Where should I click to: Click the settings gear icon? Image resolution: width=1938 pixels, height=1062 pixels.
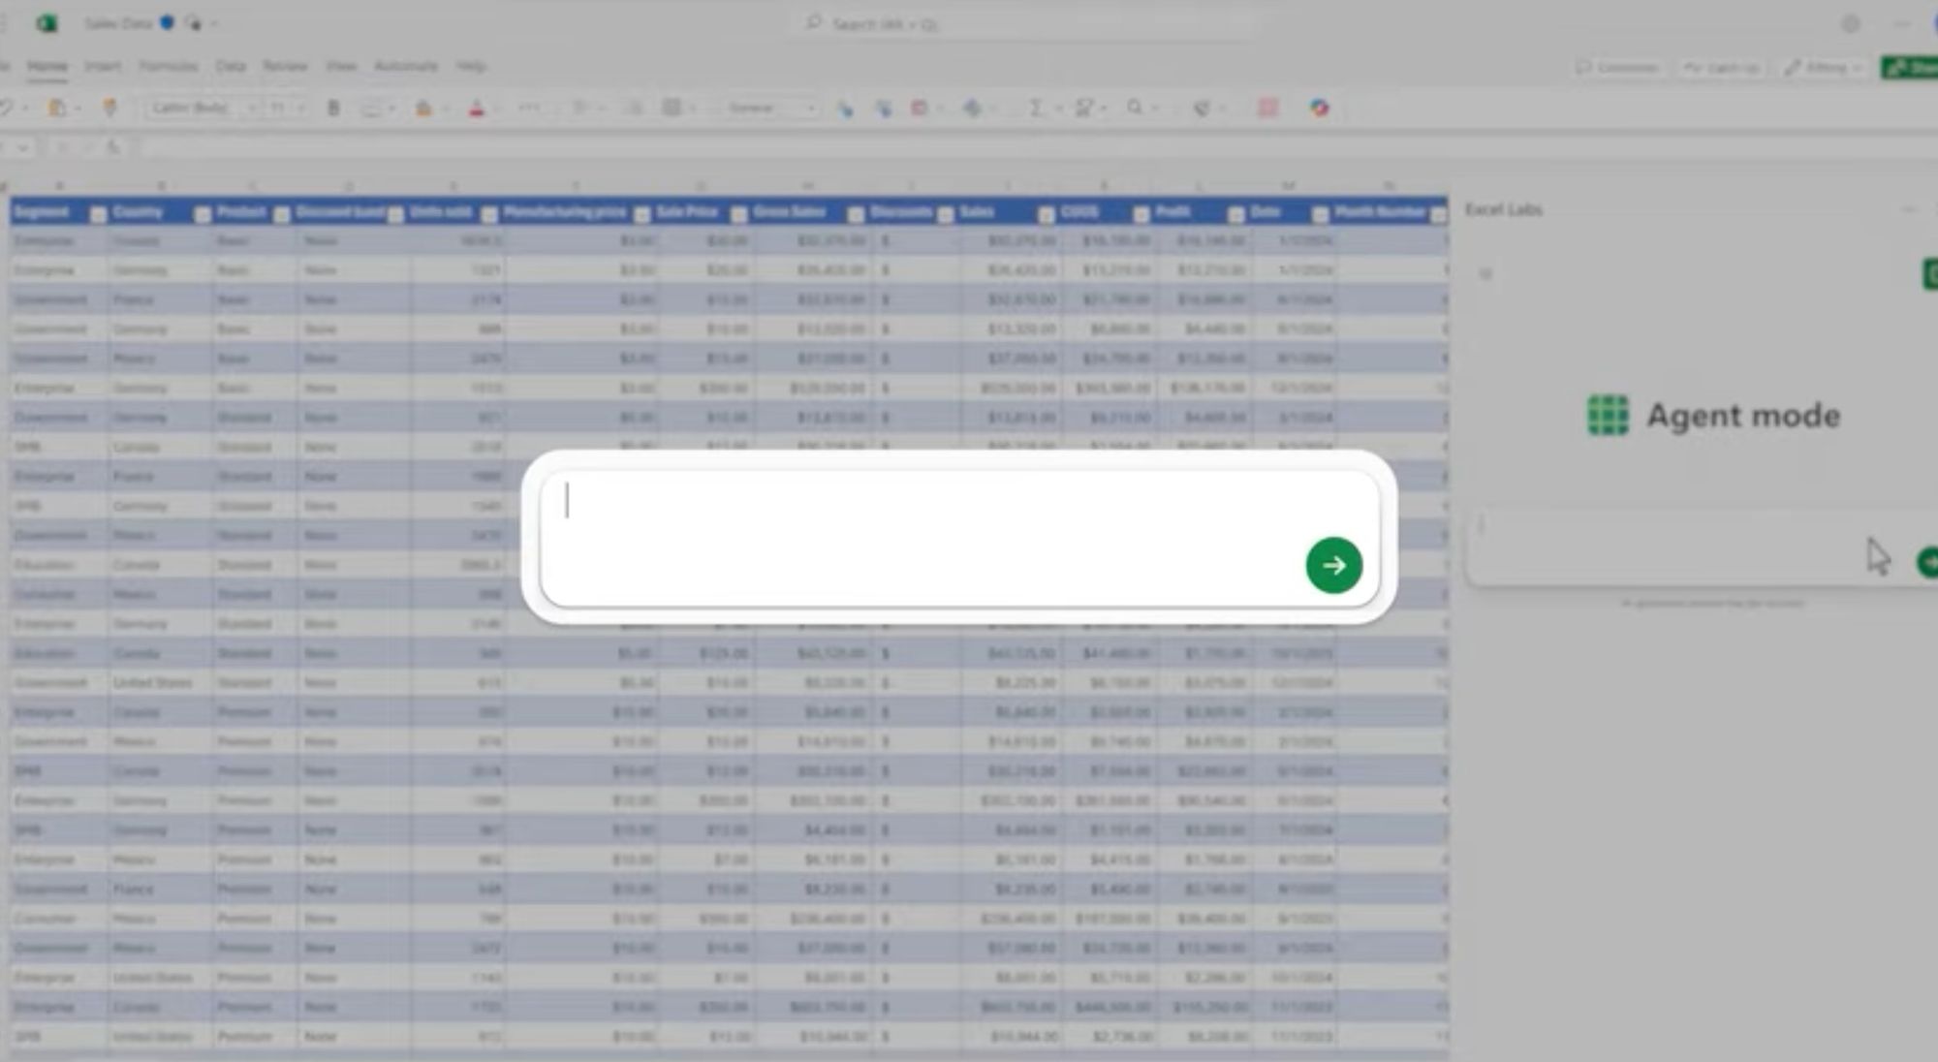1851,24
